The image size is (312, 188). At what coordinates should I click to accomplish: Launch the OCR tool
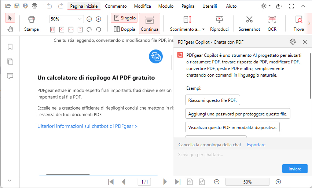272,23
